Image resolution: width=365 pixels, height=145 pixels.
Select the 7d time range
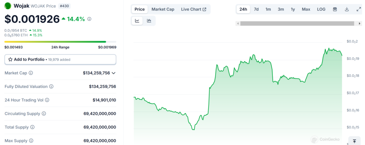(x=256, y=9)
